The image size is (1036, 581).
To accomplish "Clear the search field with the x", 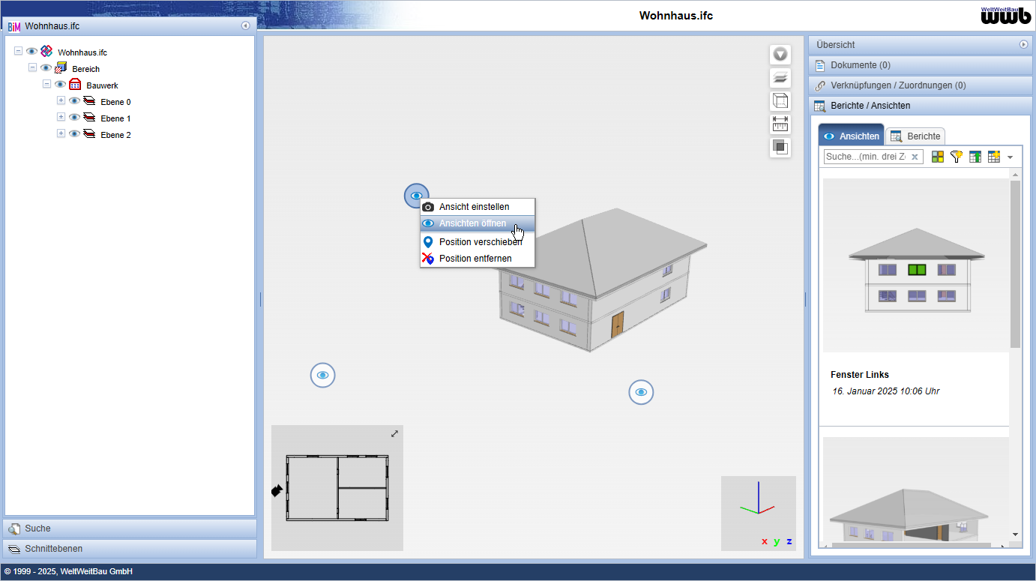I will [915, 157].
